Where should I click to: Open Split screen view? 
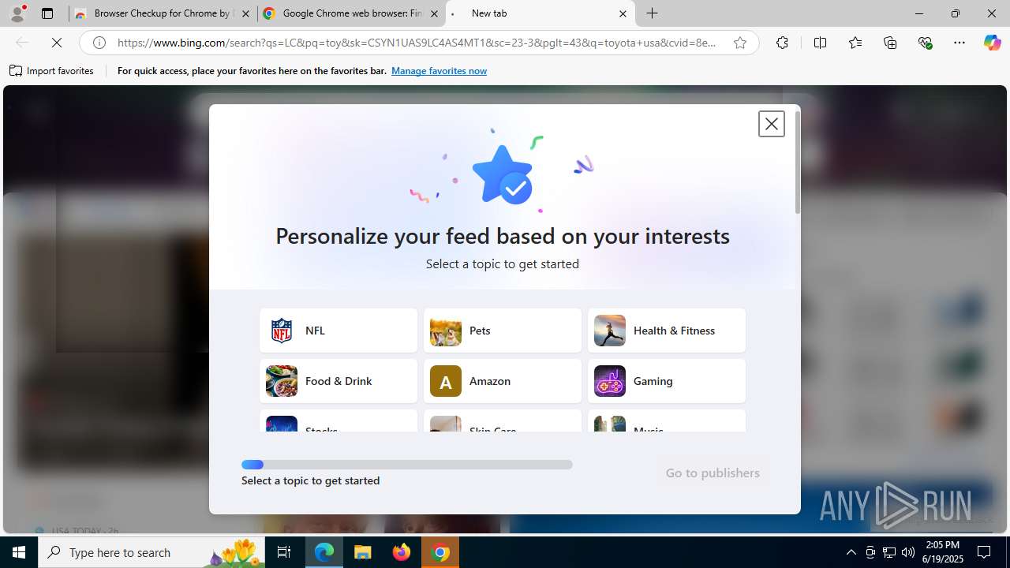tap(820, 43)
